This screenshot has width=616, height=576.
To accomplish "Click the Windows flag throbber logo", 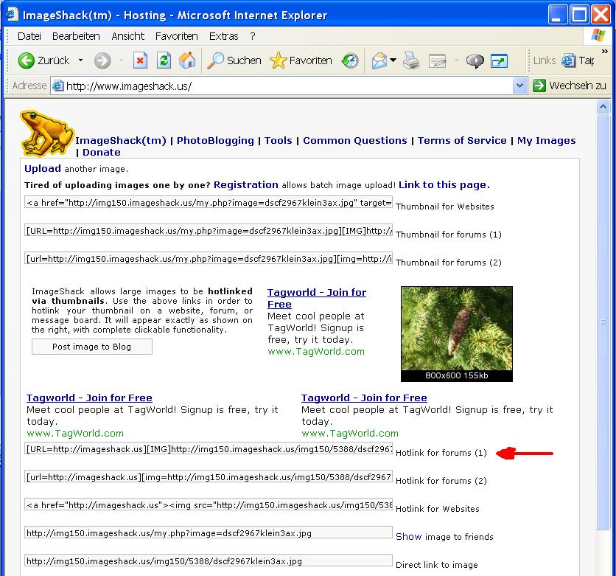I will [x=598, y=36].
